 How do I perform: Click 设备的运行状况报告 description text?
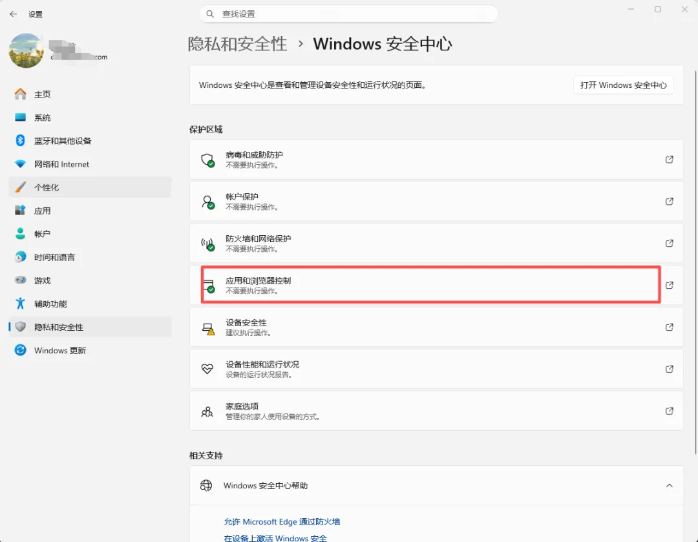click(260, 375)
